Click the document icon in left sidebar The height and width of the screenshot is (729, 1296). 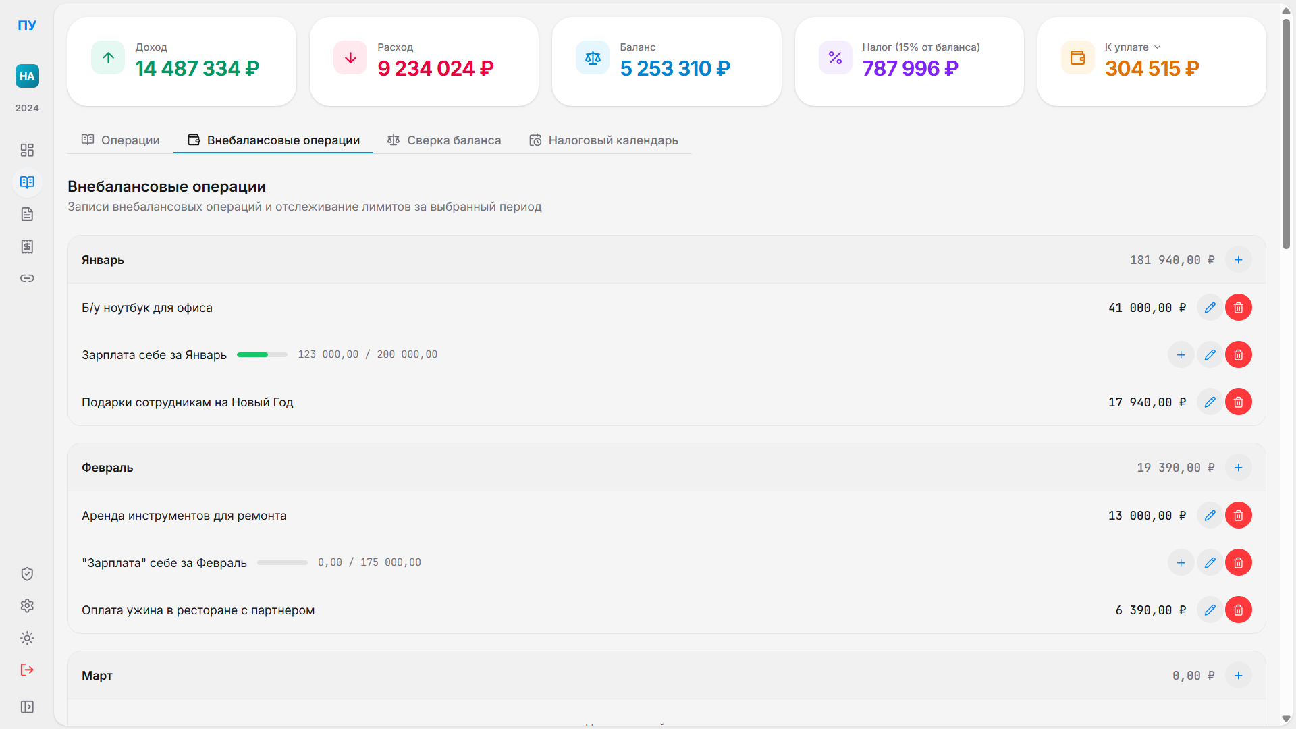point(27,215)
